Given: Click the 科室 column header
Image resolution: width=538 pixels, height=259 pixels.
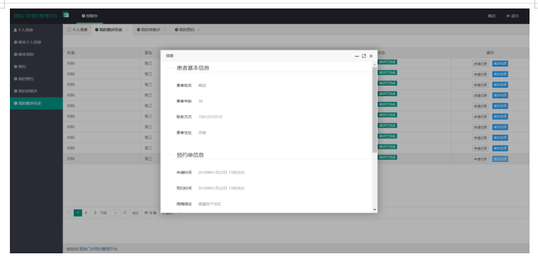Looking at the screenshot, I should click(71, 53).
